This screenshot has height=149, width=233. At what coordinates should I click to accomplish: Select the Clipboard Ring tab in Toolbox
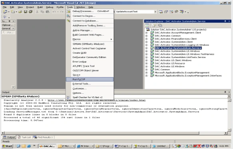(8, 25)
